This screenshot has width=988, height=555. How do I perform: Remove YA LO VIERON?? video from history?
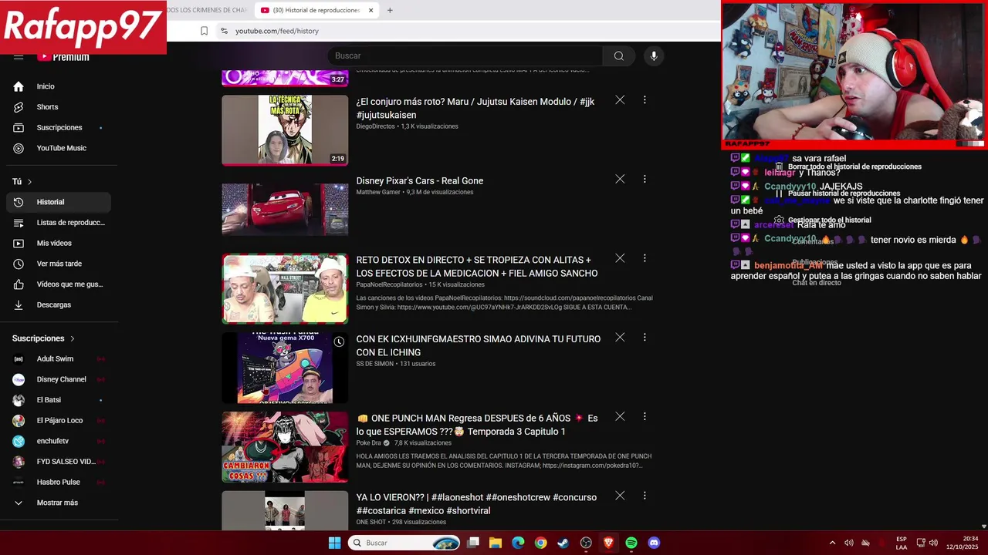click(x=620, y=496)
